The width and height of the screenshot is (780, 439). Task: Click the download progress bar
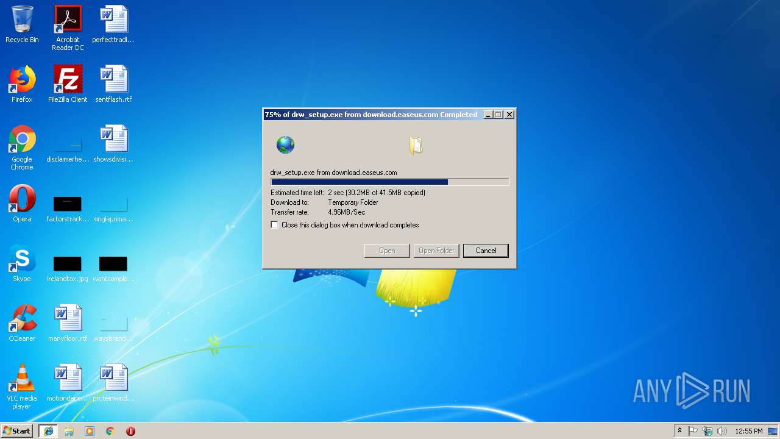point(389,182)
